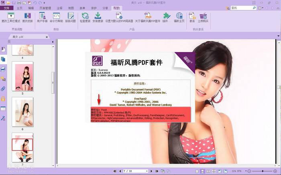This screenshot has width=281, height=175.
Task: Click the 更改皮肤 change skin icon
Action: 27,16
